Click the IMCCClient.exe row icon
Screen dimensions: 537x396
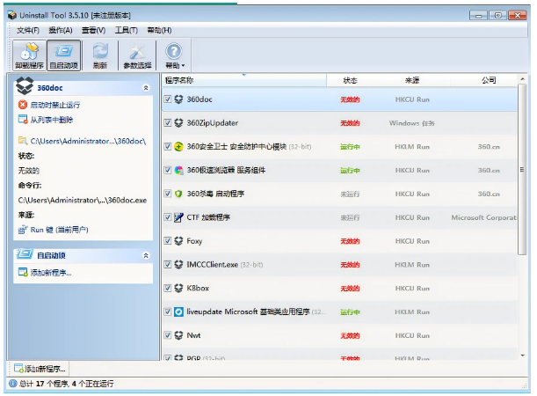pos(178,265)
